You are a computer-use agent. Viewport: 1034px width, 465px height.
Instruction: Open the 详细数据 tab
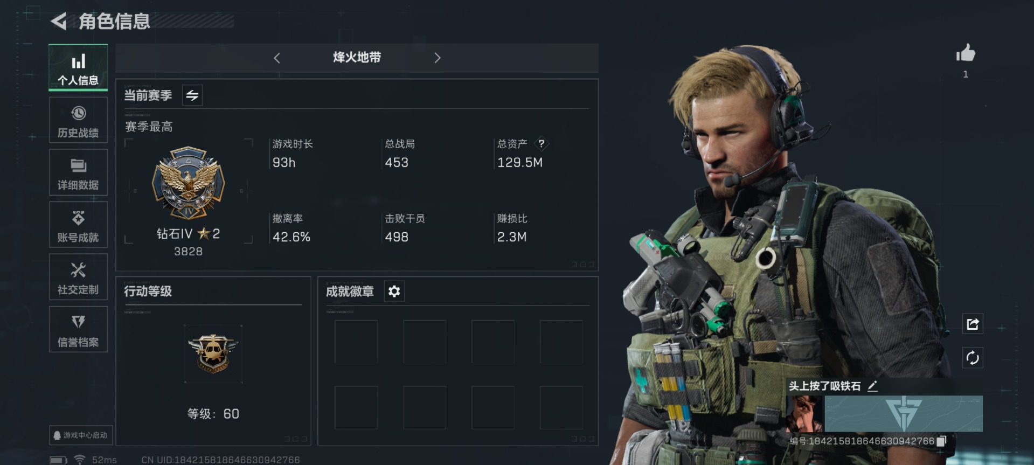78,172
